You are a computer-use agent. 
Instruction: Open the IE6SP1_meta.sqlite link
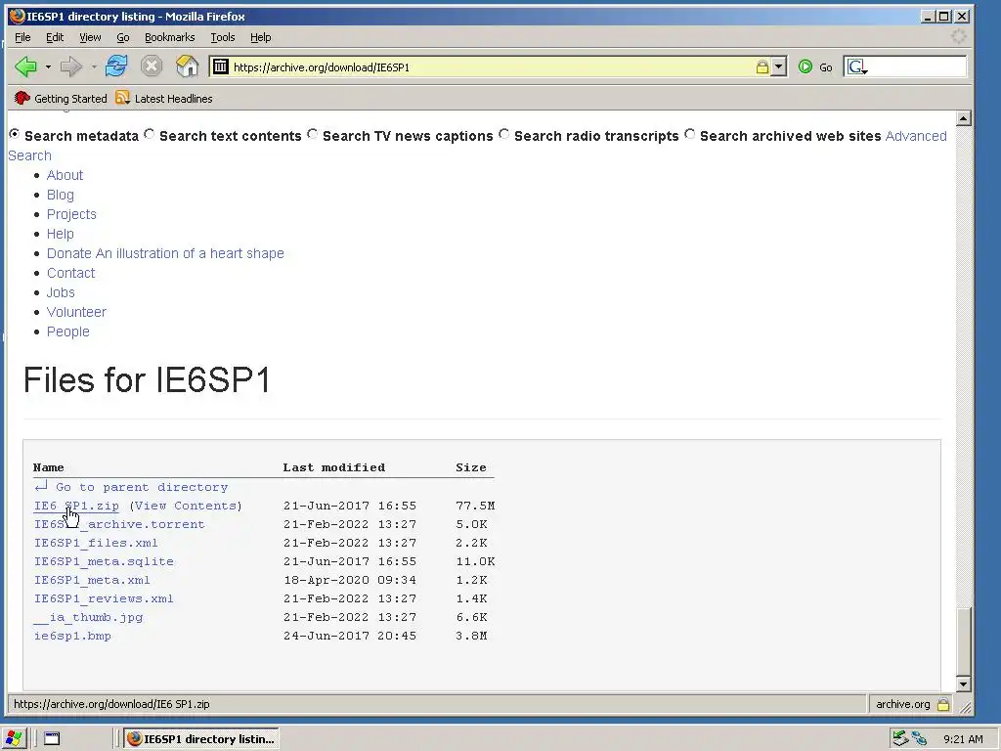[104, 561]
